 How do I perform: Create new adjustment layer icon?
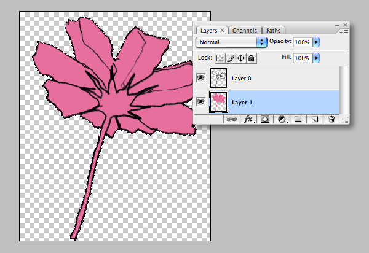[282, 120]
